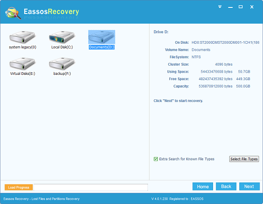Viewport: 263px width, 204px height.
Task: Click the "system legacy(0)" label text
Action: pyautogui.click(x=22, y=47)
